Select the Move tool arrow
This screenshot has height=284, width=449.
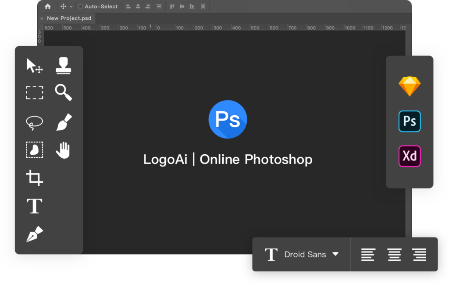[33, 66]
